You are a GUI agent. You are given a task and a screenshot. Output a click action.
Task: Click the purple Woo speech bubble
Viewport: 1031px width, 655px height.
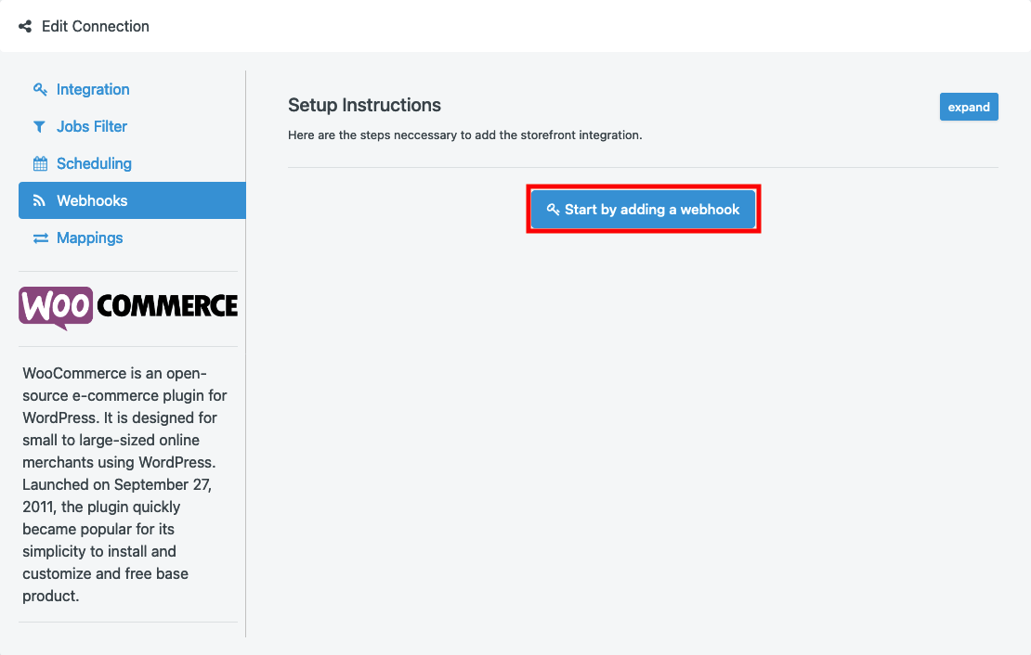coord(56,307)
